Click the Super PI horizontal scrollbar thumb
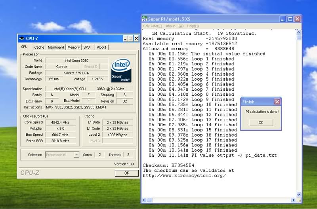 (x=150, y=200)
